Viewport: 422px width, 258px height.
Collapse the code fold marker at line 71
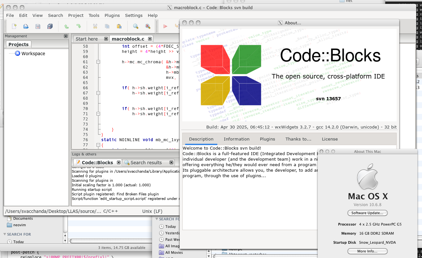coord(98,114)
